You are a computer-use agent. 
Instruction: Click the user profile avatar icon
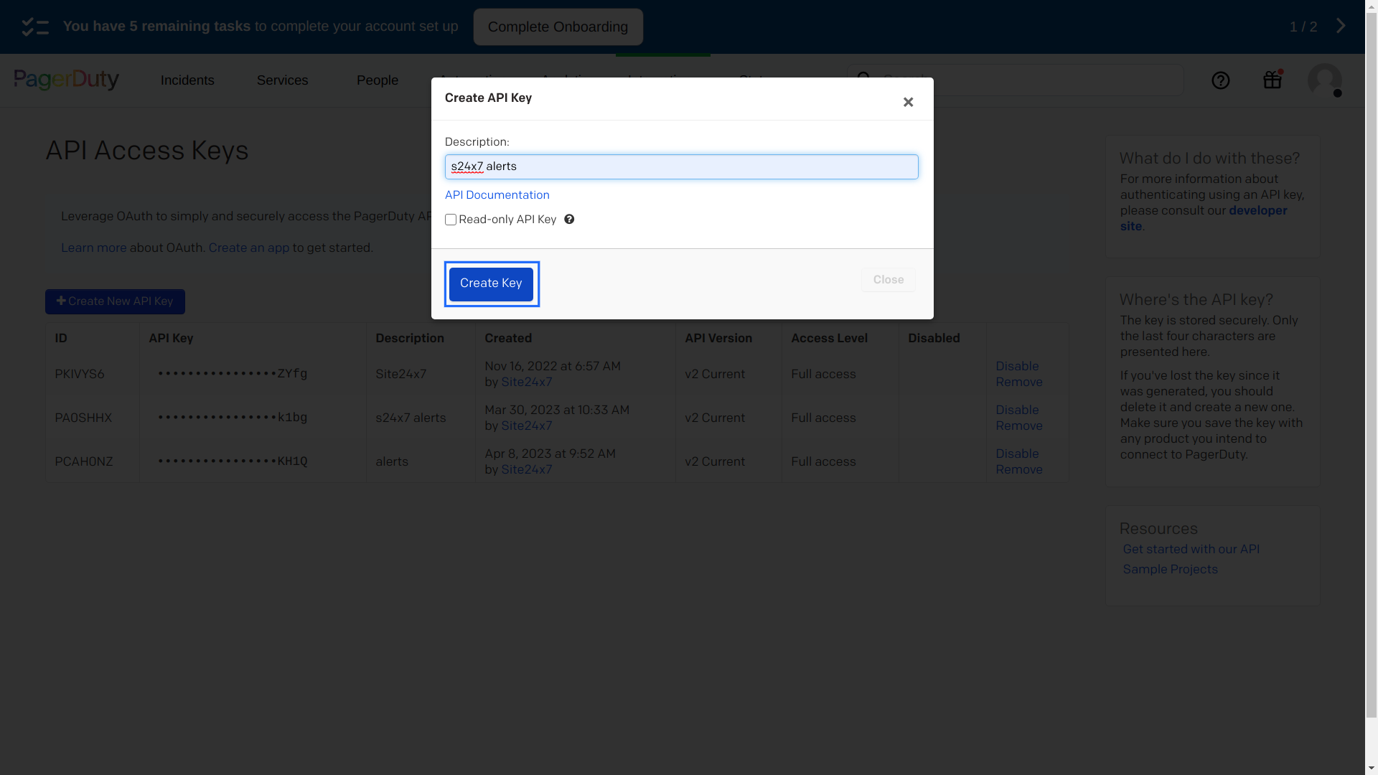pos(1325,80)
